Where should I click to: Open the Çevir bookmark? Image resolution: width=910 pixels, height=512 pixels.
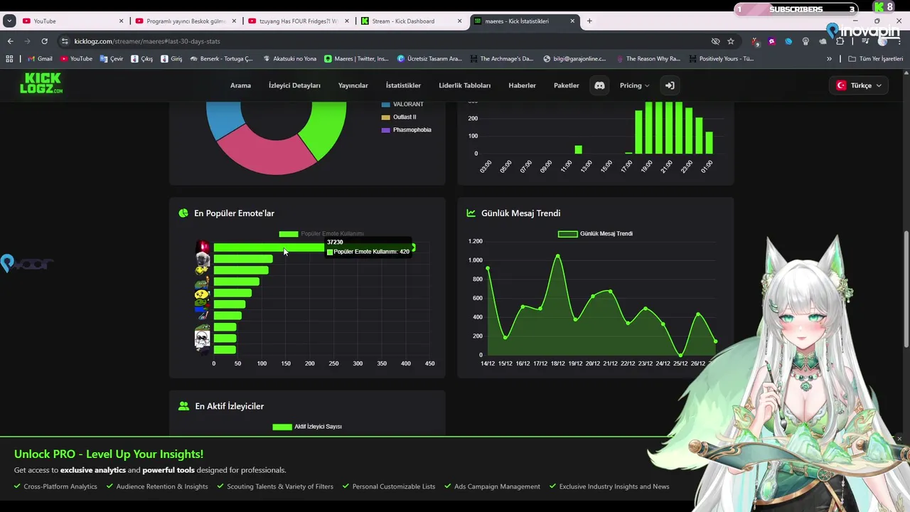pos(112,58)
